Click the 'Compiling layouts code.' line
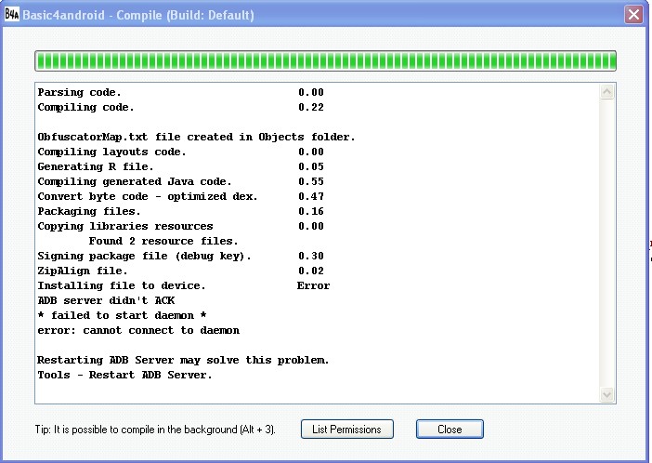Image resolution: width=652 pixels, height=463 pixels. [111, 152]
